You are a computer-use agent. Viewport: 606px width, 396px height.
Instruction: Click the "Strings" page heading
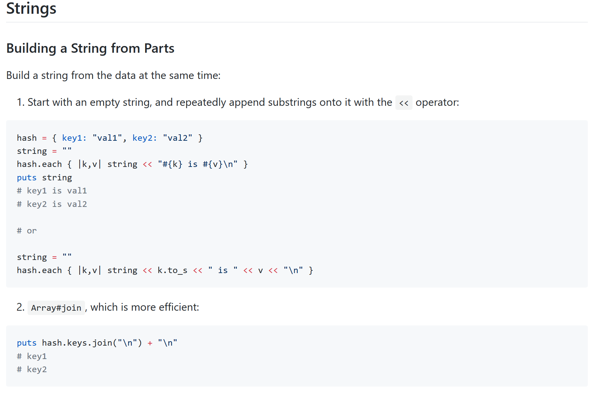pyautogui.click(x=31, y=8)
